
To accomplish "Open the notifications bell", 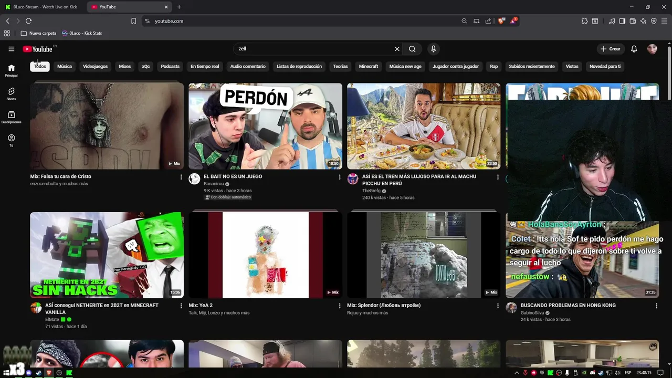I will click(634, 49).
